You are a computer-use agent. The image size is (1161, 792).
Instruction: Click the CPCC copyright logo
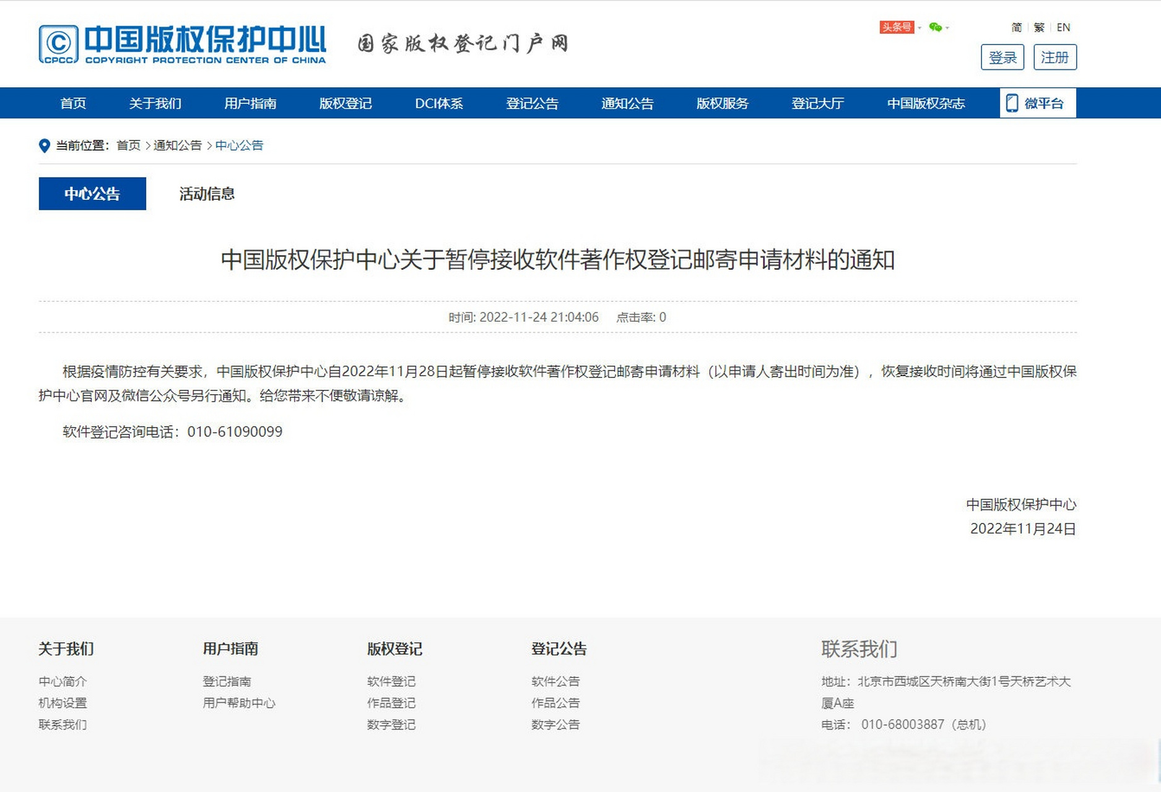coord(59,44)
